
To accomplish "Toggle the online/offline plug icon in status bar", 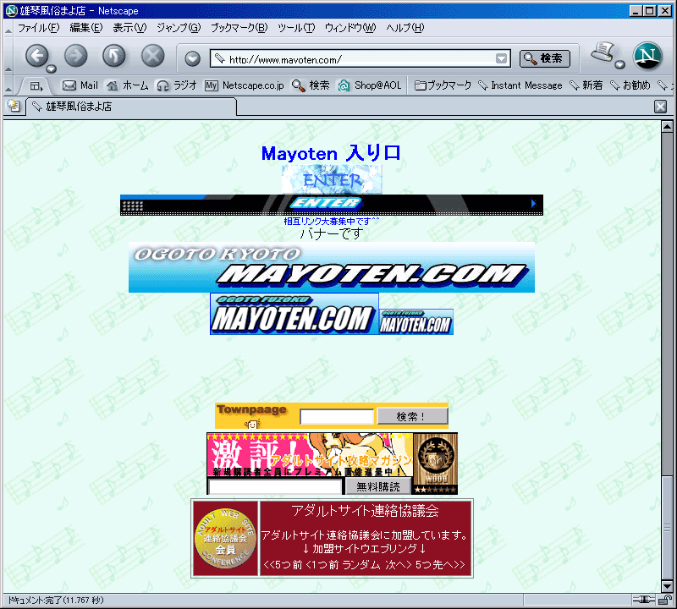I will [643, 600].
